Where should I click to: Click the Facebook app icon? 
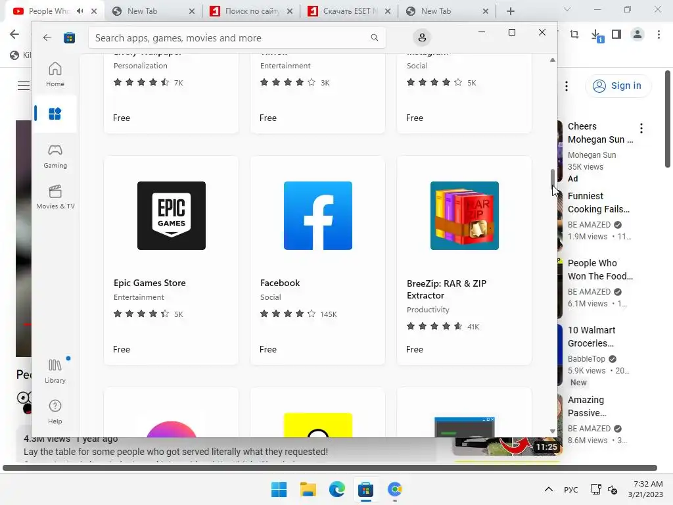point(318,216)
